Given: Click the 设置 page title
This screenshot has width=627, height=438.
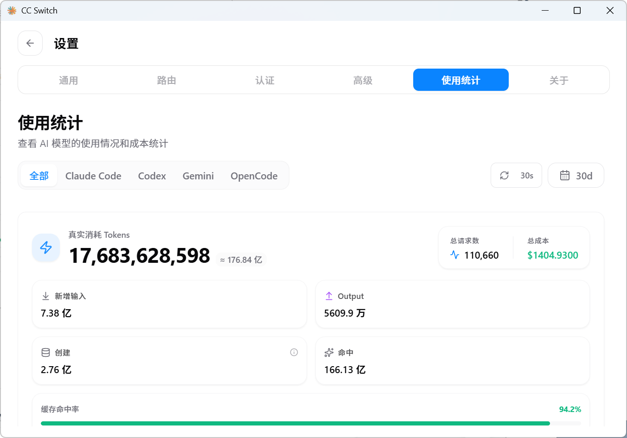Looking at the screenshot, I should pyautogui.click(x=66, y=44).
